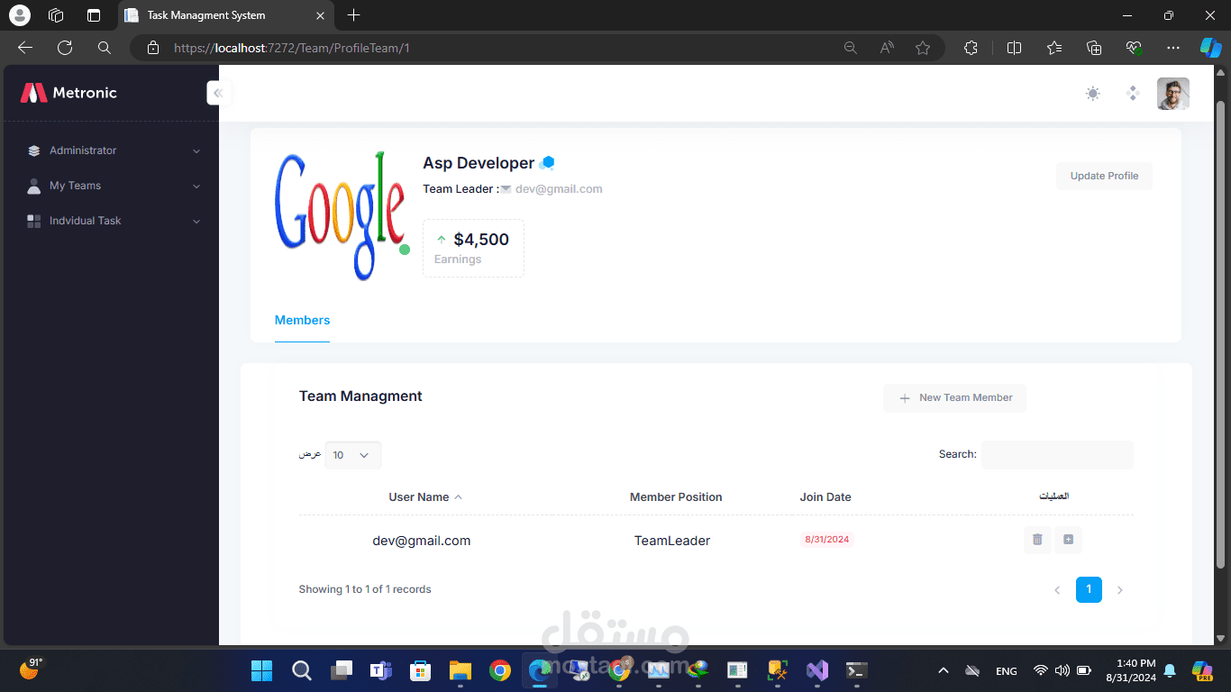Click the Metronic logo
This screenshot has height=692, width=1231.
tap(68, 93)
